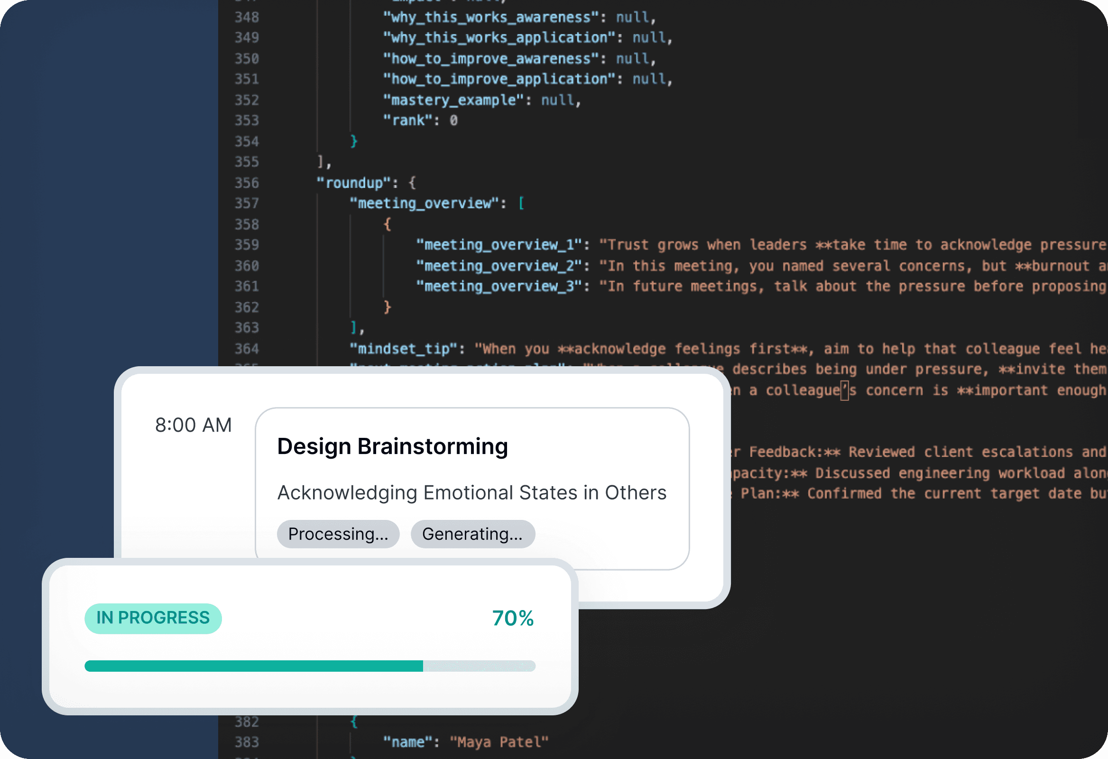Screen dimensions: 1108x759
Task: Collapse the "roundup" object at line 356
Action: tap(412, 183)
